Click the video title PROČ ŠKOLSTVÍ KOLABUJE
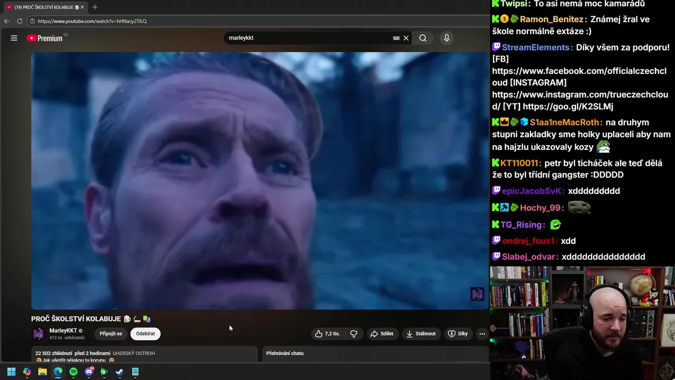The height and width of the screenshot is (380, 675). tap(76, 319)
